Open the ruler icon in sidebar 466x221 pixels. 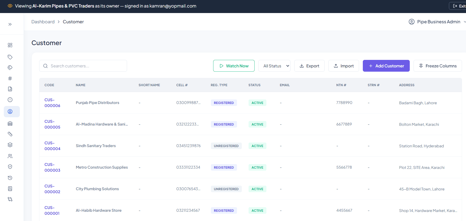coord(10,134)
